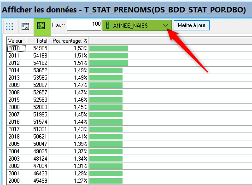Toggle the green histogram view icon
The width and height of the screenshot is (252, 185).
(41, 26)
